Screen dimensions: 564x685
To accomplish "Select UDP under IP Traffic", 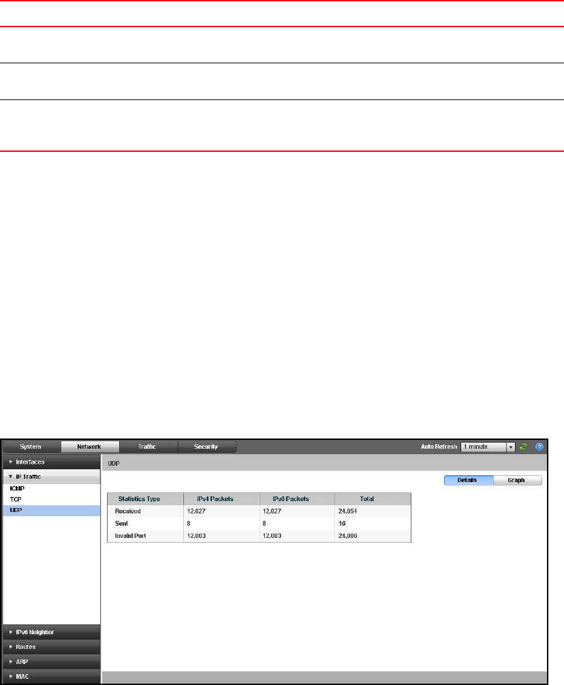I will (x=52, y=510).
